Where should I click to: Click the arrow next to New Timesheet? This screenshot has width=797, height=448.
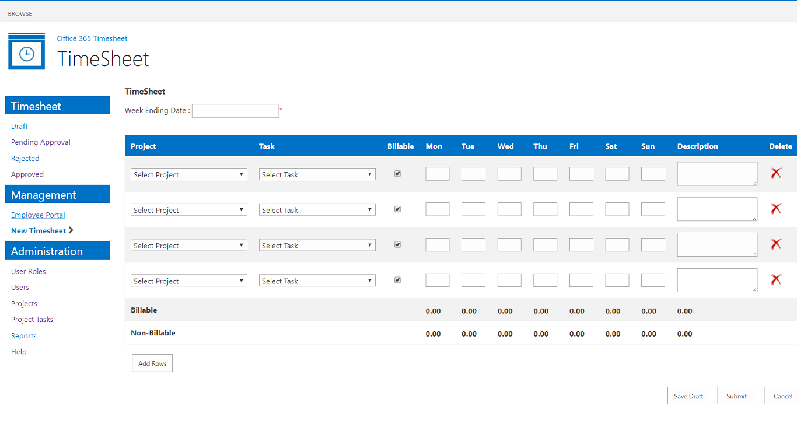pyautogui.click(x=71, y=230)
